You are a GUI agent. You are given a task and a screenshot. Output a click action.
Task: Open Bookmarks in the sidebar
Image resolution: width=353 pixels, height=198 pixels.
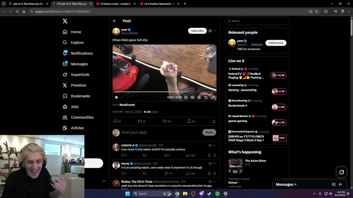click(x=76, y=96)
